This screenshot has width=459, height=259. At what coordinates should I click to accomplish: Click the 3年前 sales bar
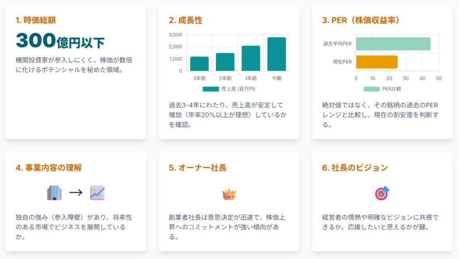point(199,64)
